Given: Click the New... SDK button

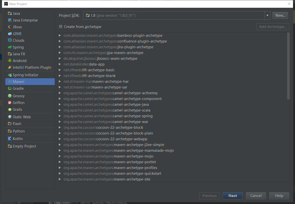Looking at the screenshot, I should (280, 15).
